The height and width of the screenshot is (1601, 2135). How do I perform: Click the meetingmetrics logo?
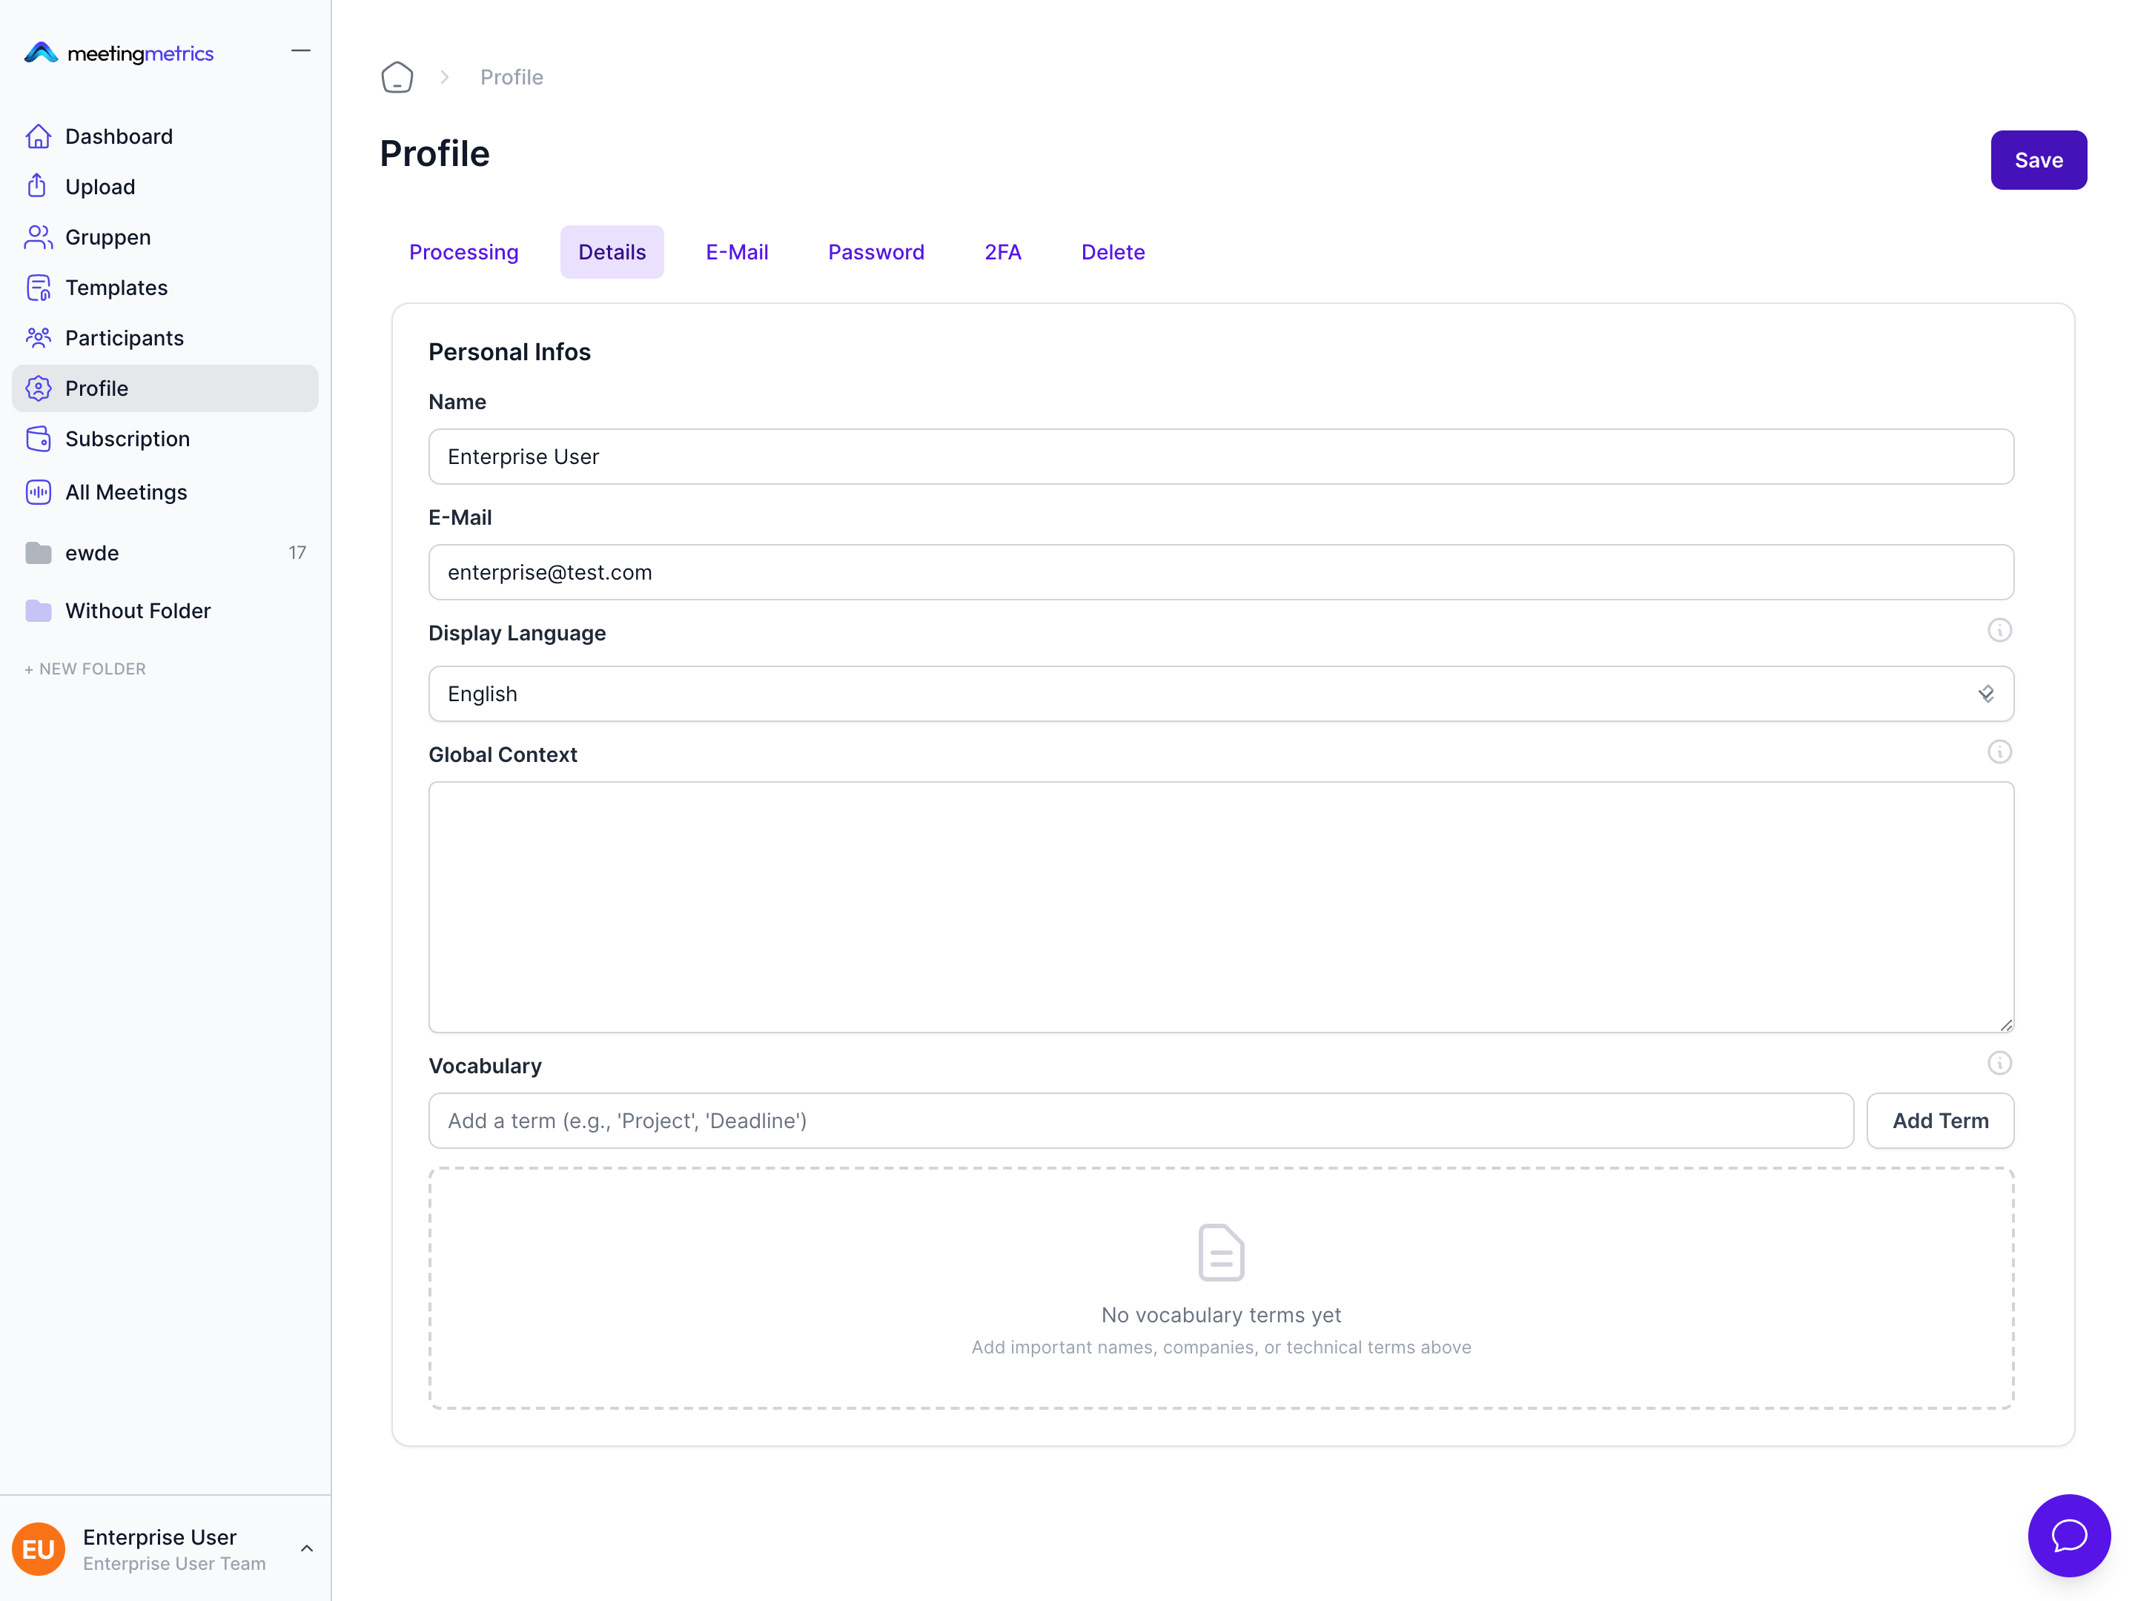pos(119,53)
